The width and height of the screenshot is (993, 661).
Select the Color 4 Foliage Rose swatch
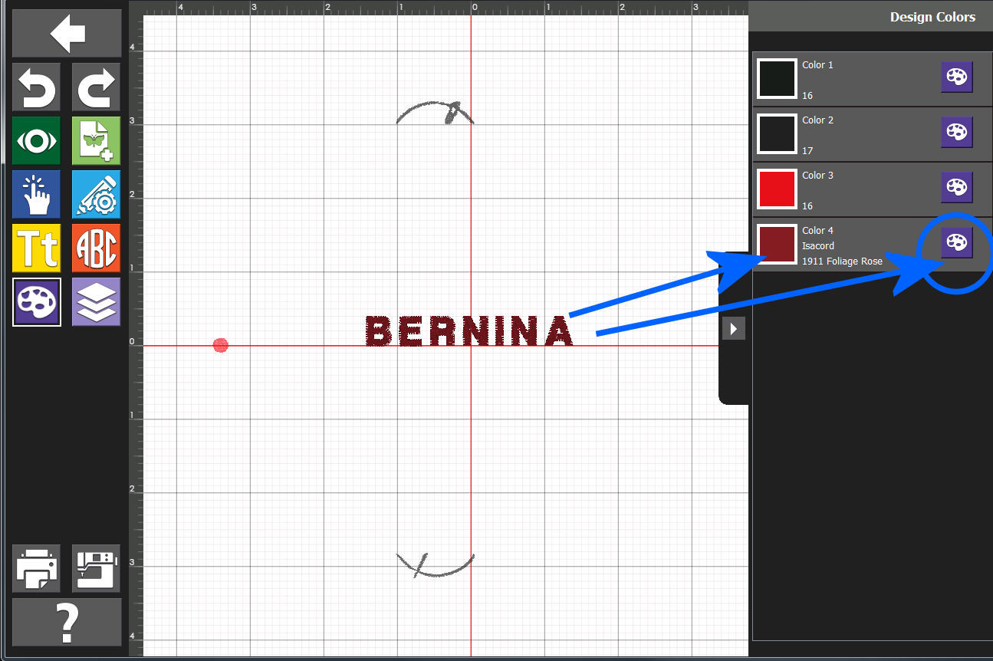(777, 245)
